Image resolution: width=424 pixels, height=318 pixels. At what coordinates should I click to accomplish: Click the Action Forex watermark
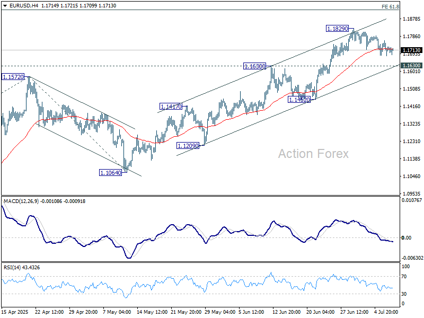coord(313,154)
